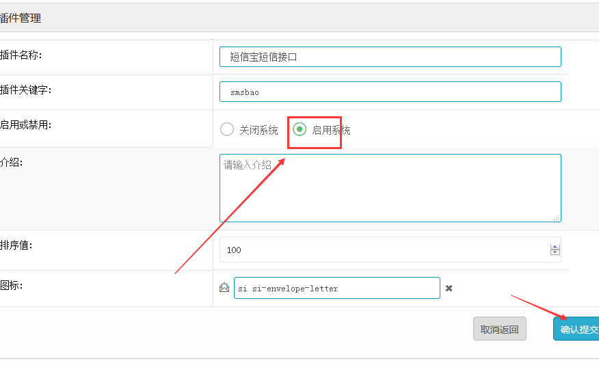
Task: Decrease sort value with the down arrow
Action: 555,252
